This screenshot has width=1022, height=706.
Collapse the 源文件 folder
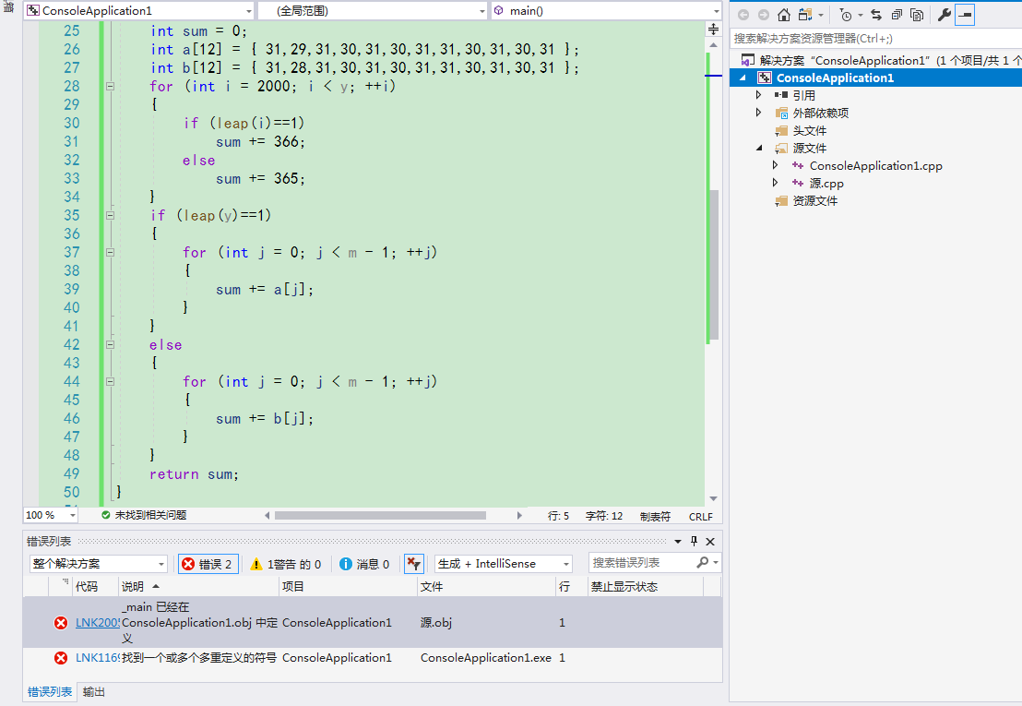(759, 148)
